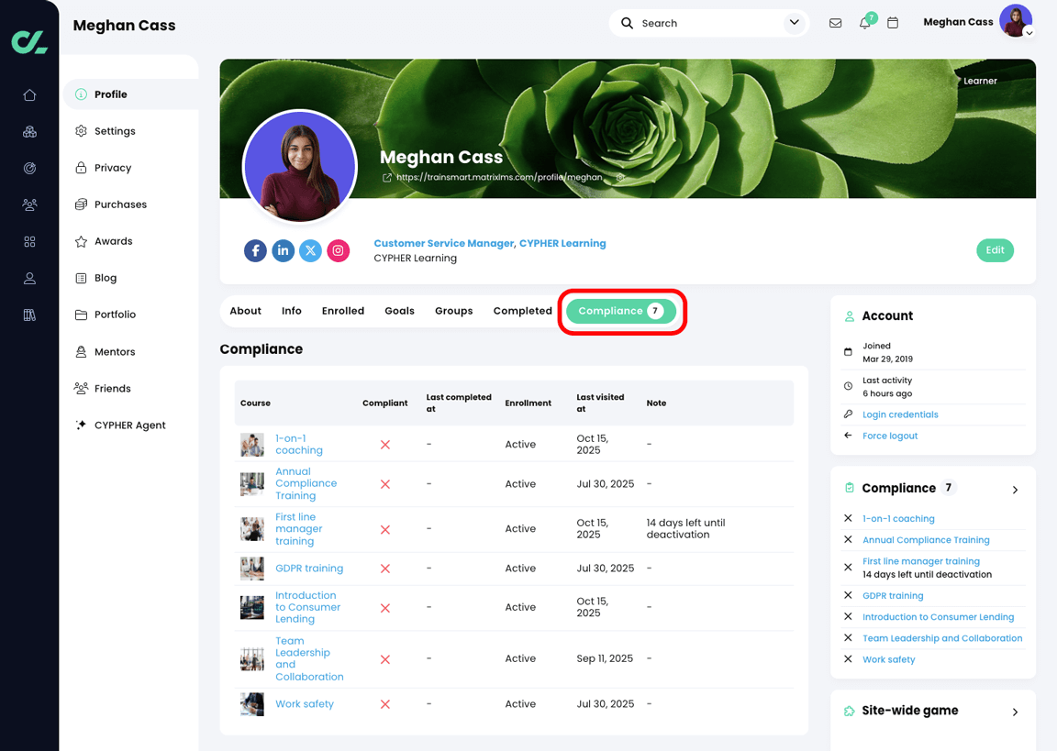Open the calendar icon in the top bar
Screen dimensions: 1057x751
click(x=893, y=22)
